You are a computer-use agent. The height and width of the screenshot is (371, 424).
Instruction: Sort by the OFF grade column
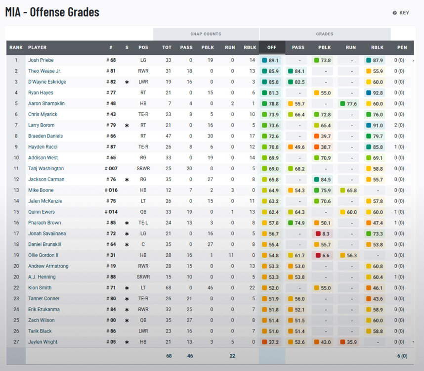tap(272, 47)
